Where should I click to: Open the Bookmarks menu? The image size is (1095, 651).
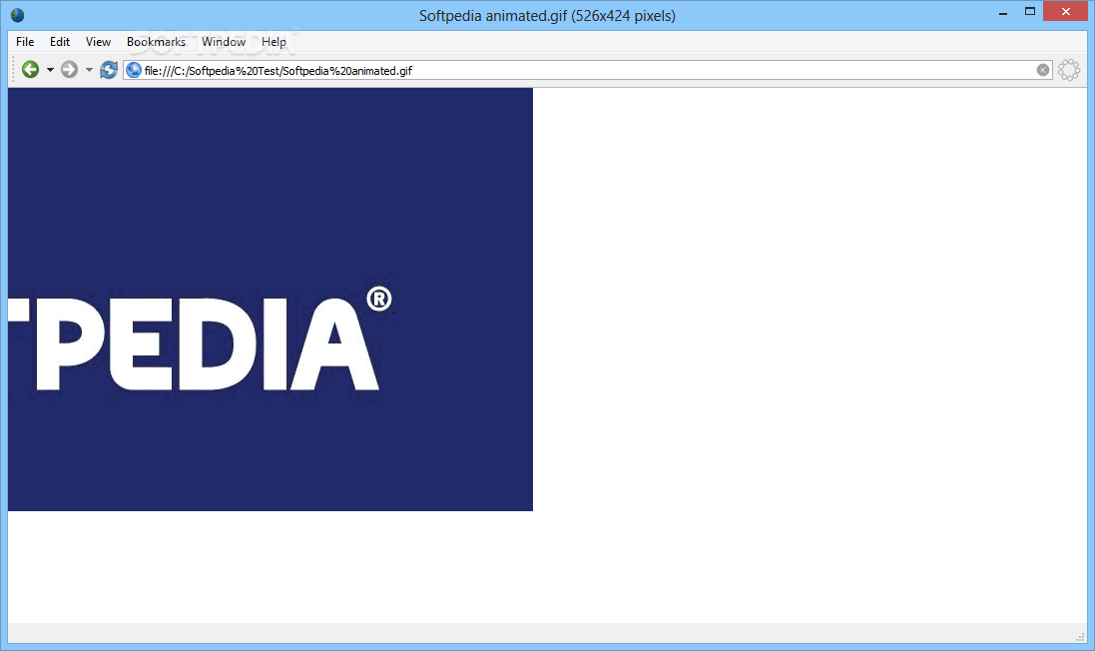156,42
